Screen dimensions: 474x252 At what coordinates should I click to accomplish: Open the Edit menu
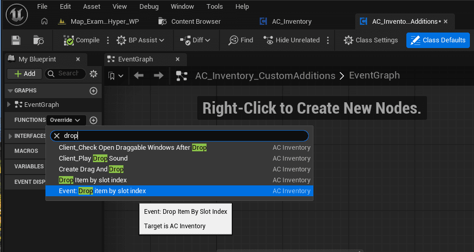pyautogui.click(x=65, y=6)
